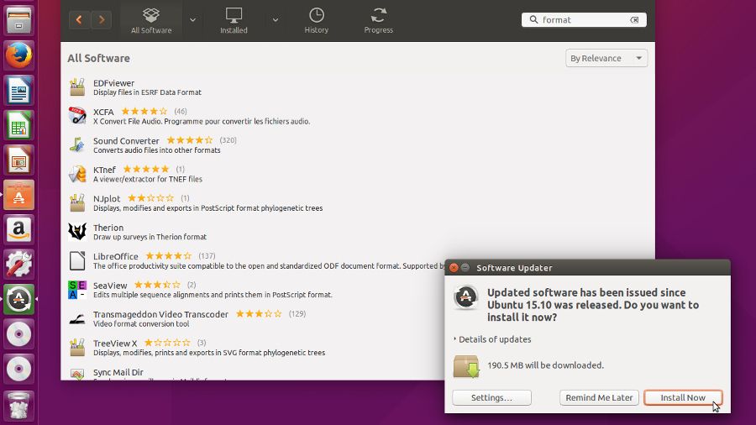Click the NJplot package icon
Image resolution: width=756 pixels, height=425 pixels.
pyautogui.click(x=77, y=203)
